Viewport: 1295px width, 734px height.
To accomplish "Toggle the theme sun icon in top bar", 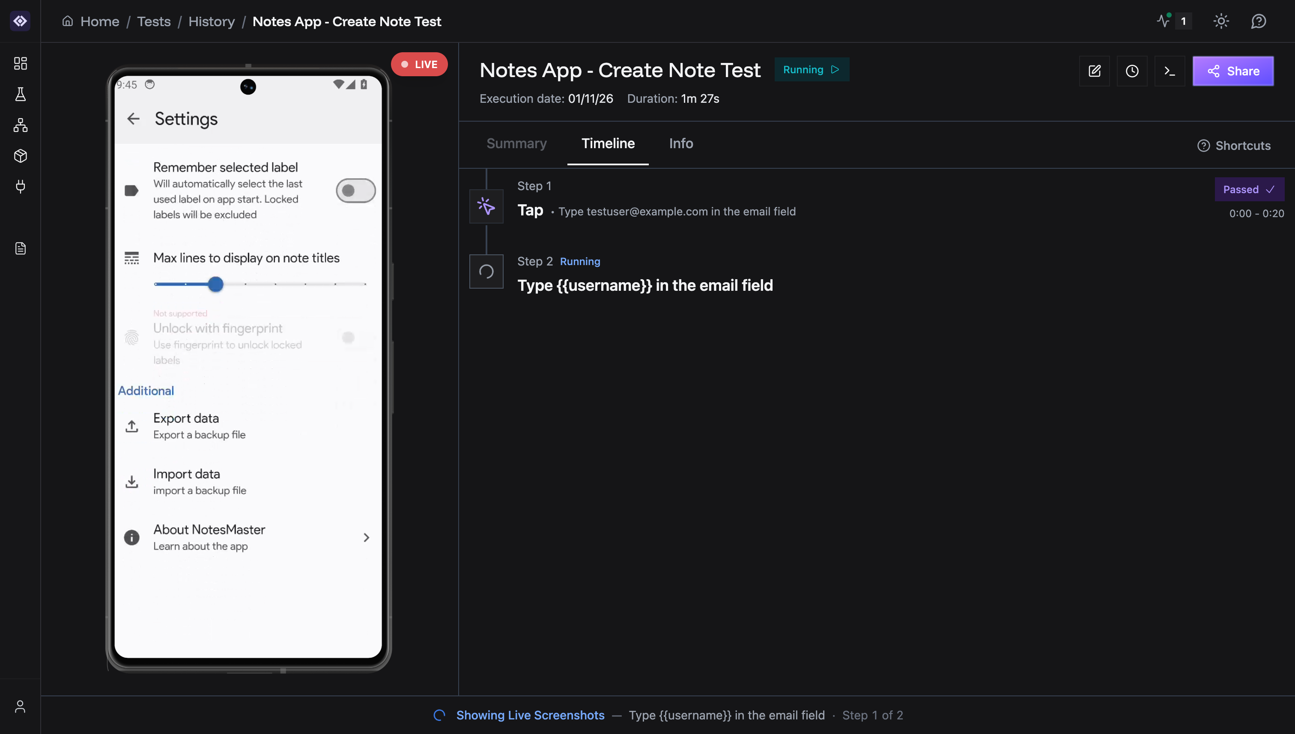I will pos(1221,21).
